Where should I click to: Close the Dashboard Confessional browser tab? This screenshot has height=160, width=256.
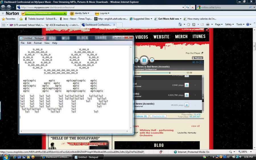click(114, 25)
